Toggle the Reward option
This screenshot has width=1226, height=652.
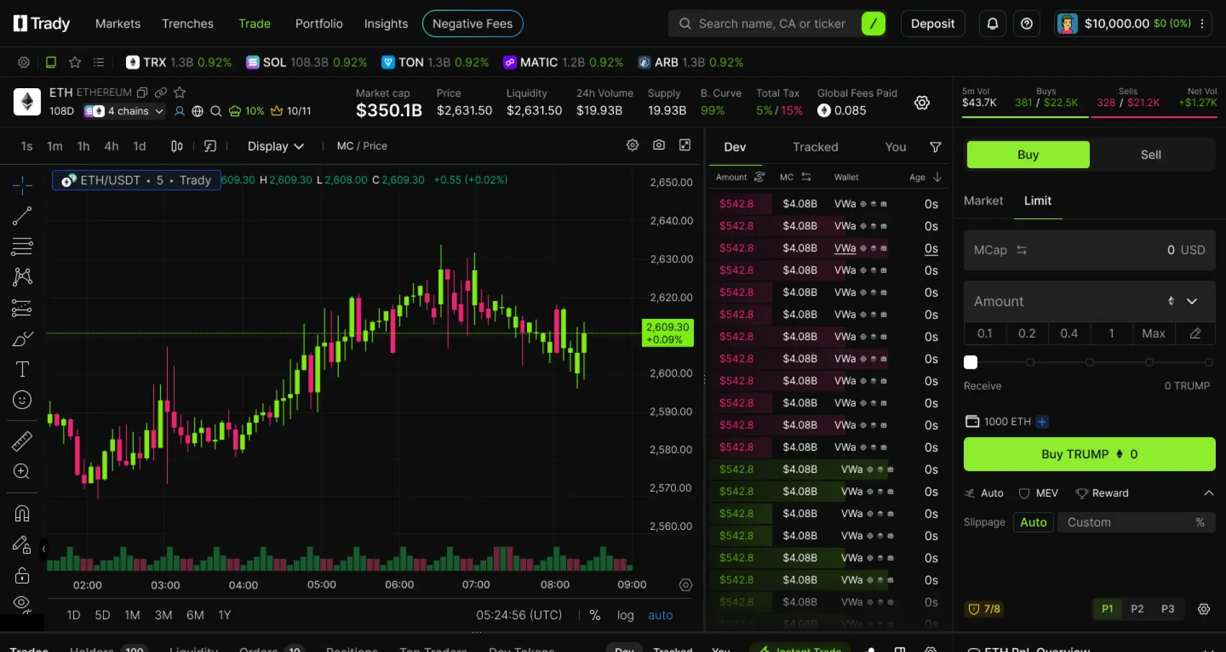(x=1102, y=493)
